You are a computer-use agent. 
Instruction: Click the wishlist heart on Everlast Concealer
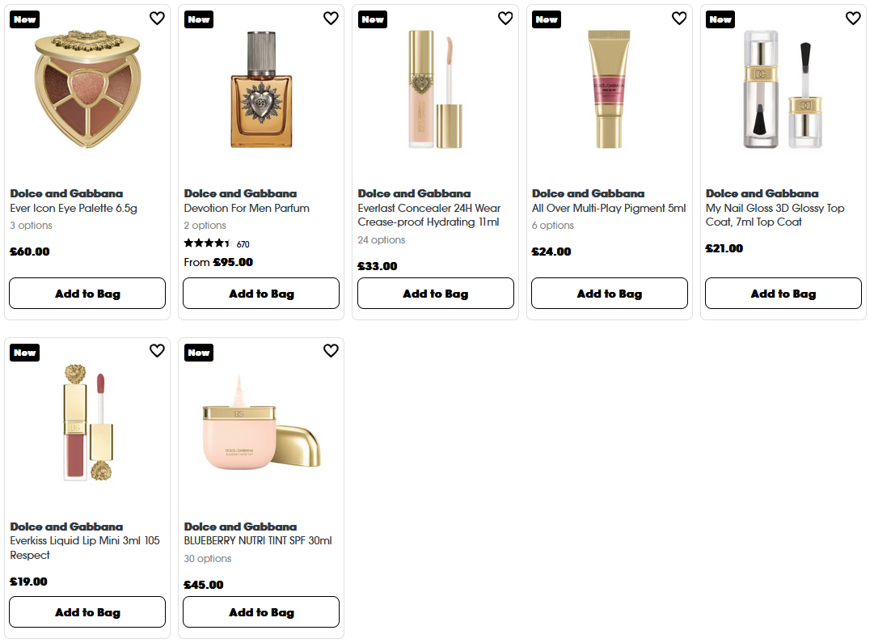[505, 18]
